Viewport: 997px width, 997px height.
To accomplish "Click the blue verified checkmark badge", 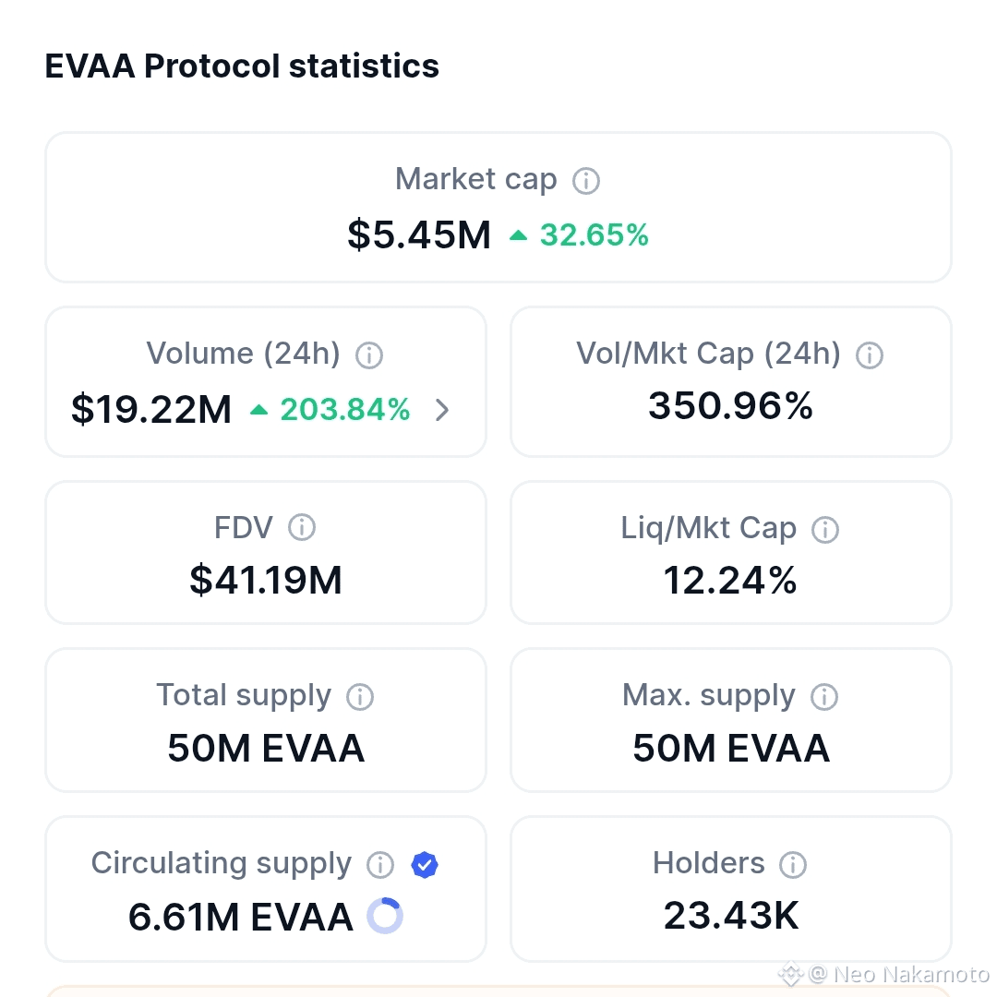I will point(425,865).
